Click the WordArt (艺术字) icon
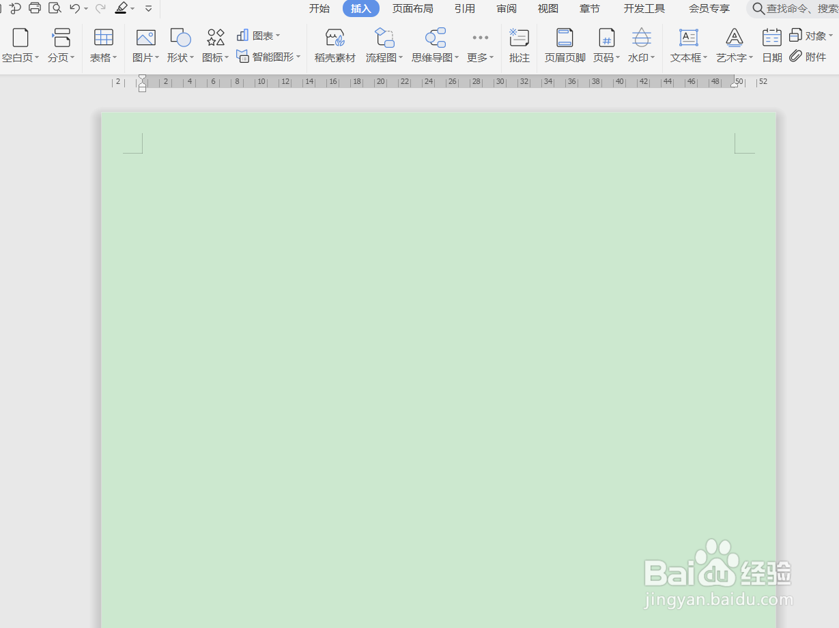 (735, 38)
